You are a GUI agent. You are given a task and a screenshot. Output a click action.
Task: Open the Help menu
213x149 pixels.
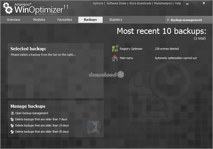178,3
